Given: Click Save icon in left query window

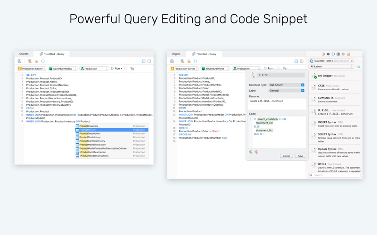Looking at the screenshot, I should (x=19, y=61).
